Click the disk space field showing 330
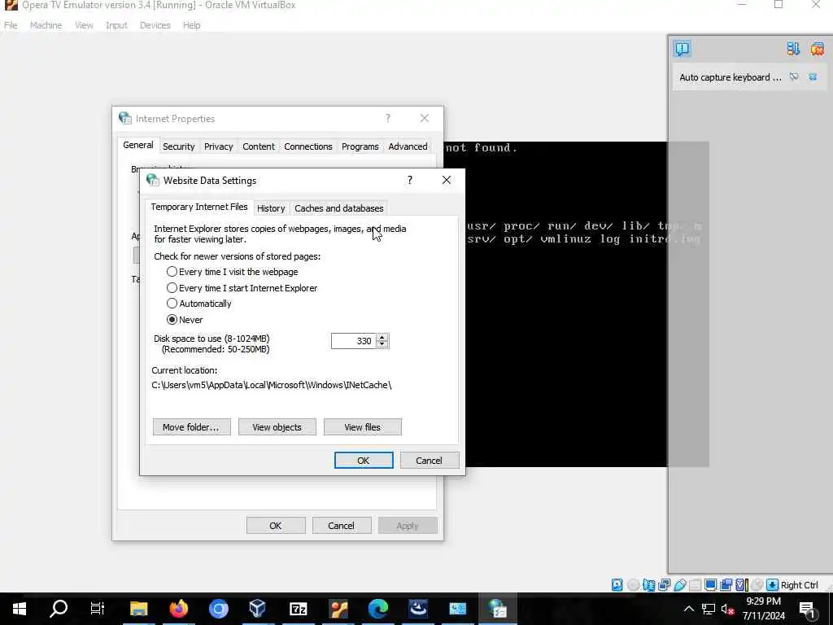This screenshot has width=833, height=625. 353,341
